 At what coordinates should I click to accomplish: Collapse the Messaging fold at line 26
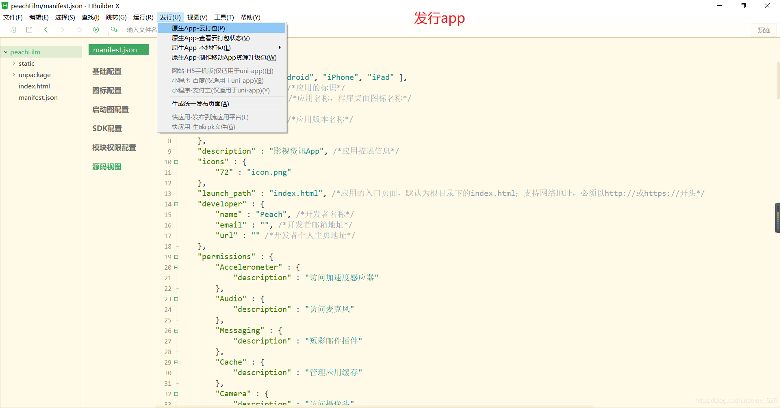176,331
